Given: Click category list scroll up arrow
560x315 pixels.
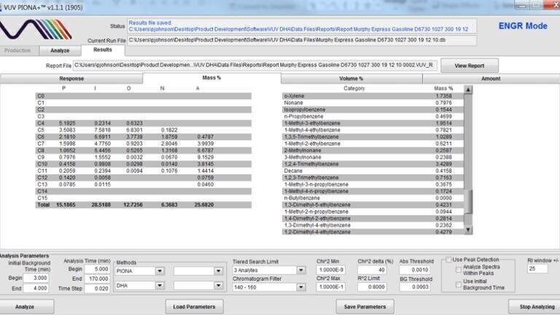Looking at the screenshot, I should click(x=468, y=89).
